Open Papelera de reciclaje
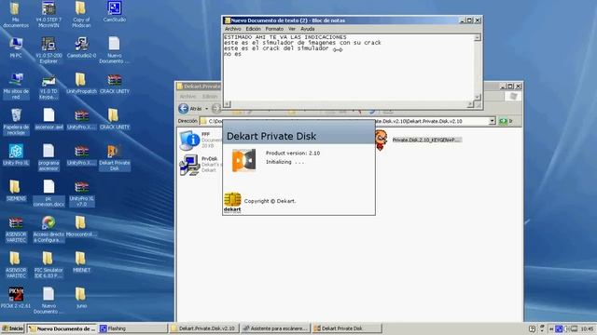 (x=16, y=122)
